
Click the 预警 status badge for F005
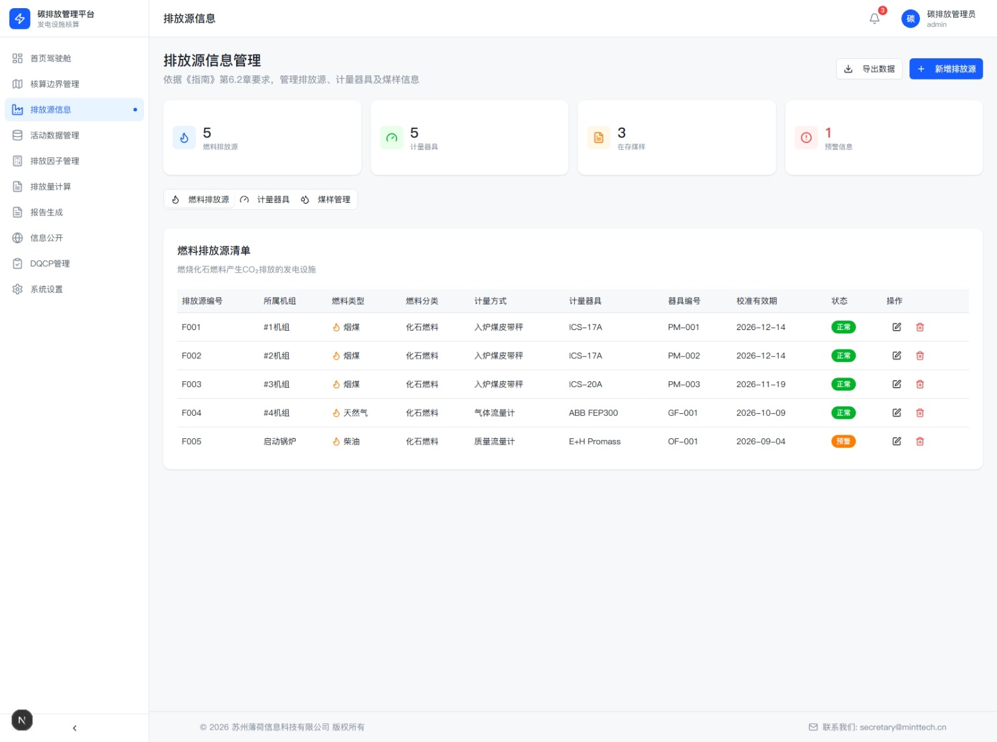843,441
